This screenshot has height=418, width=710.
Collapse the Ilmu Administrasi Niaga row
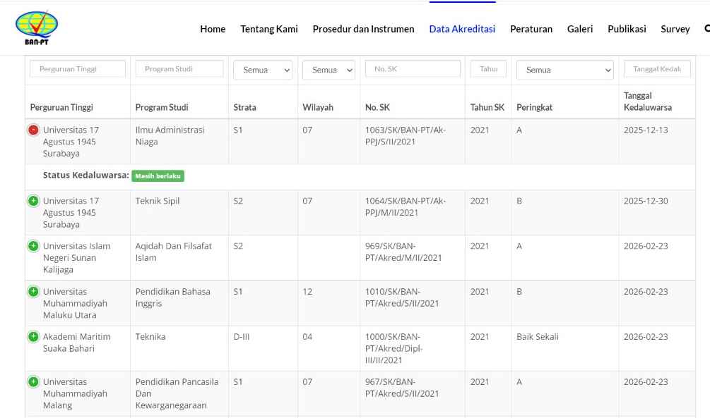pos(33,130)
